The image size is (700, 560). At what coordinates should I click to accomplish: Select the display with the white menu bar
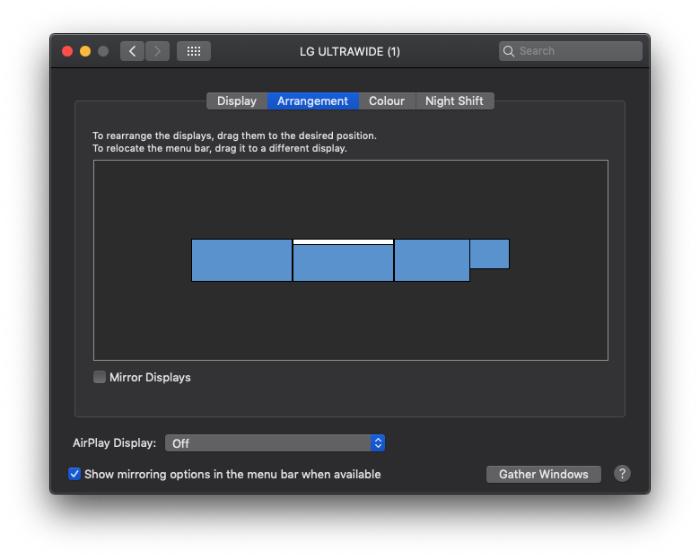(343, 260)
